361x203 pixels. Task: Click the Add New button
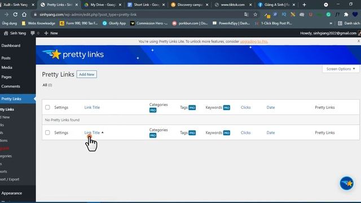pyautogui.click(x=86, y=74)
